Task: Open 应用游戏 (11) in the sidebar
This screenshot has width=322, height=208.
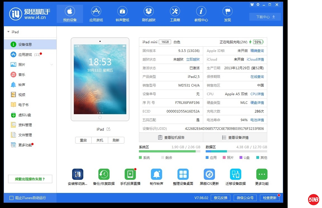Action: [30, 54]
